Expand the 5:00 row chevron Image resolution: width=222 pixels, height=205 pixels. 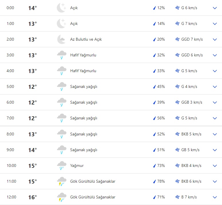(215, 86)
